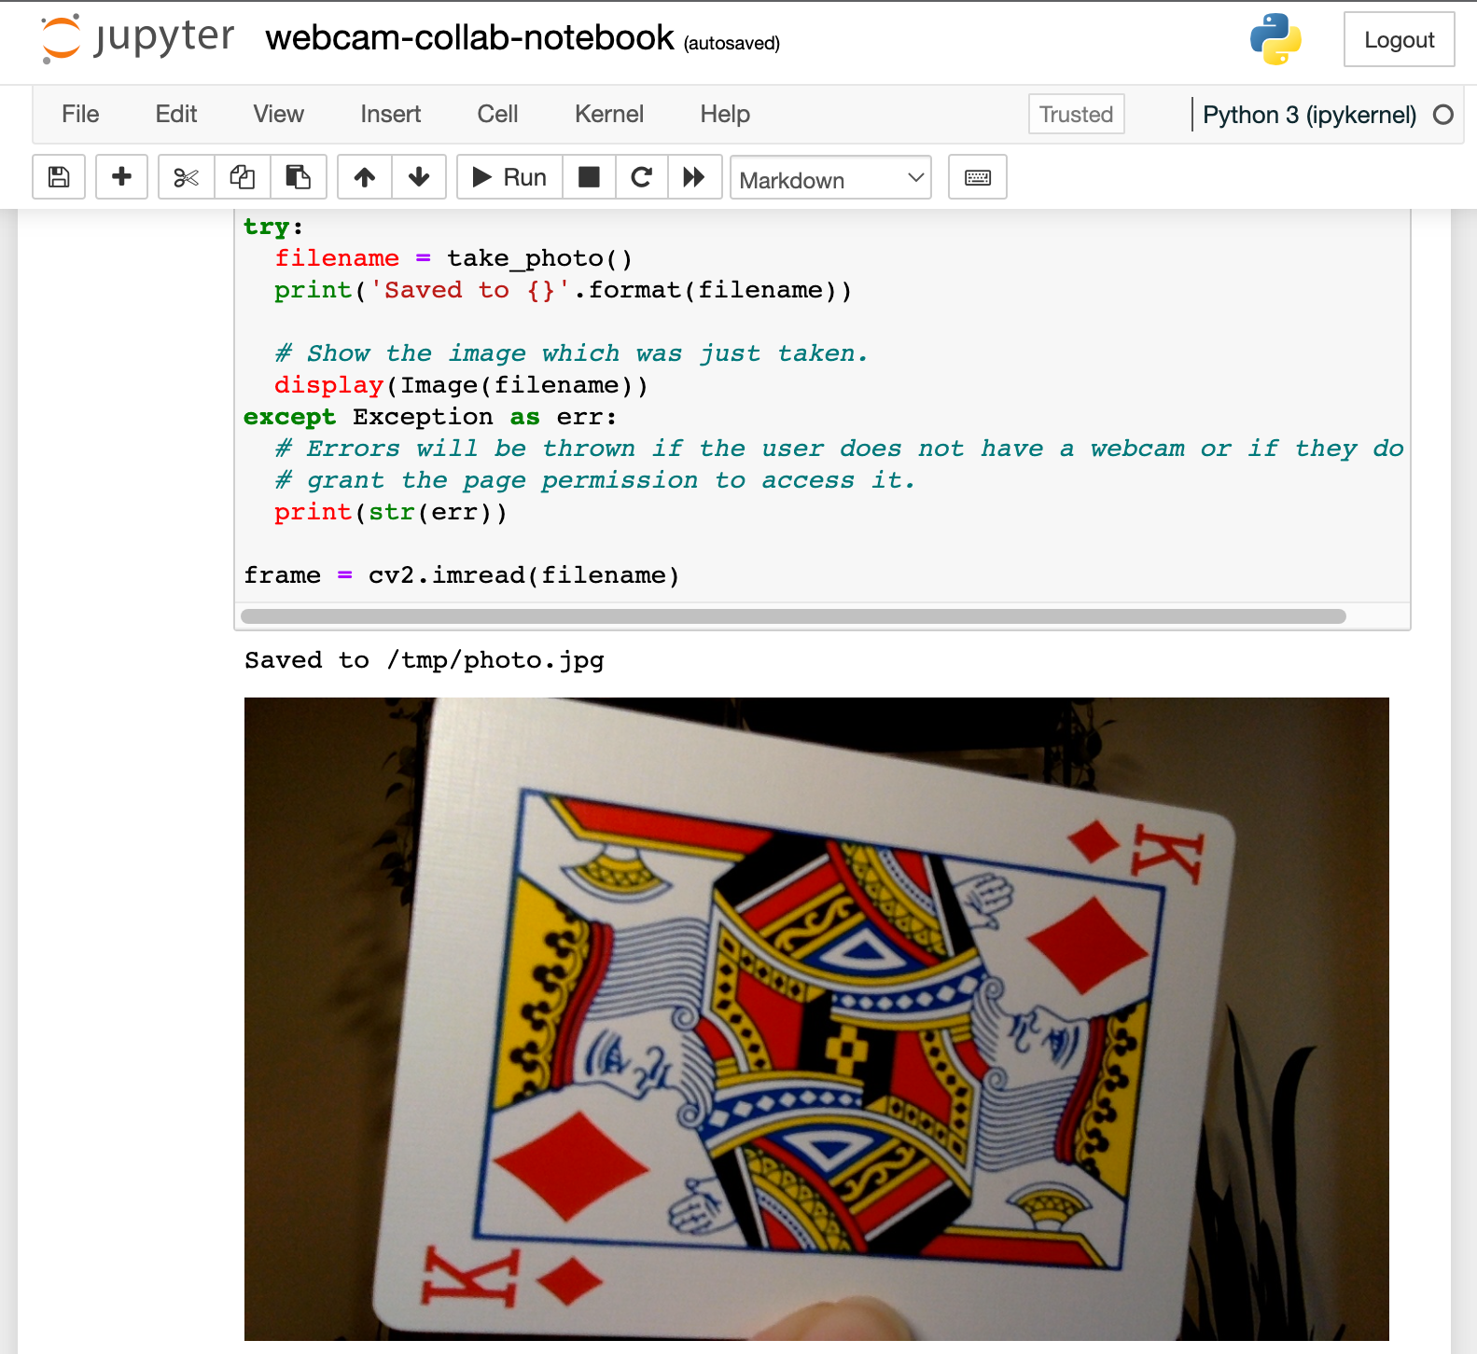Click the print 'Saved to {}' code line
This screenshot has width=1477, height=1354.
tap(564, 290)
